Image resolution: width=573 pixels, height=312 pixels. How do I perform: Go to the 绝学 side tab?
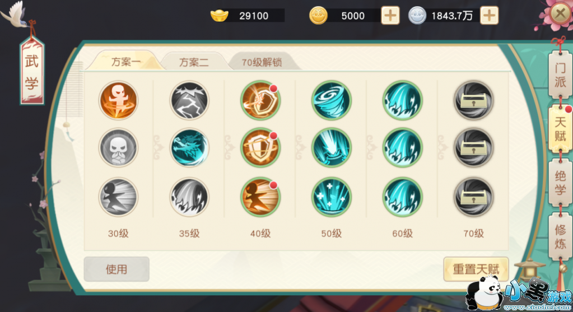click(x=560, y=183)
